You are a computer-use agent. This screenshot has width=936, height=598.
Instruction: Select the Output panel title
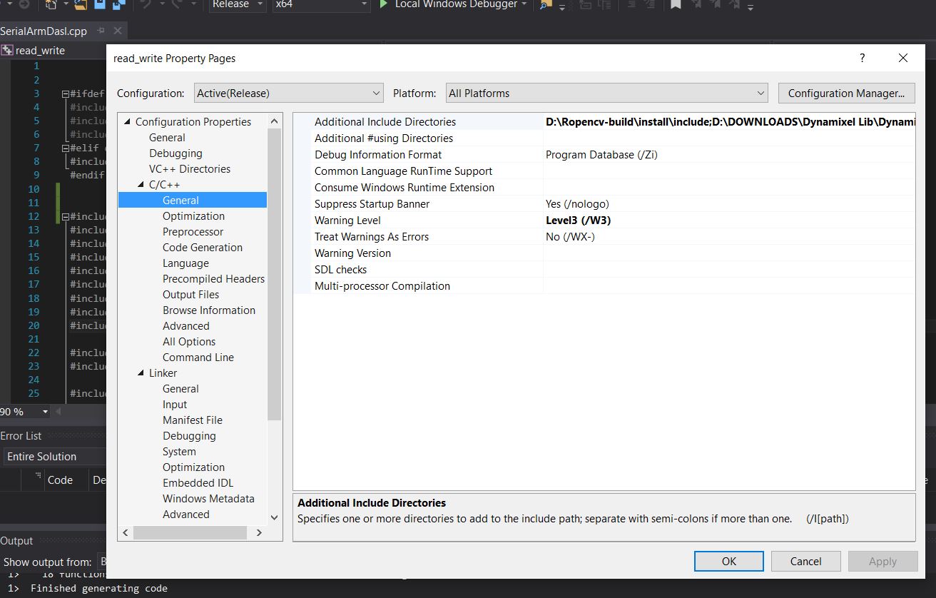tap(17, 541)
